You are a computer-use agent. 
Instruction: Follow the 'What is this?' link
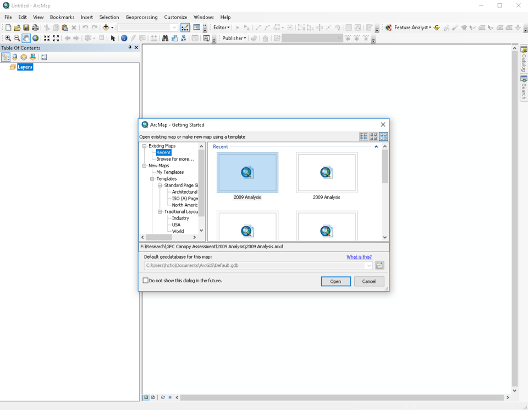click(359, 256)
